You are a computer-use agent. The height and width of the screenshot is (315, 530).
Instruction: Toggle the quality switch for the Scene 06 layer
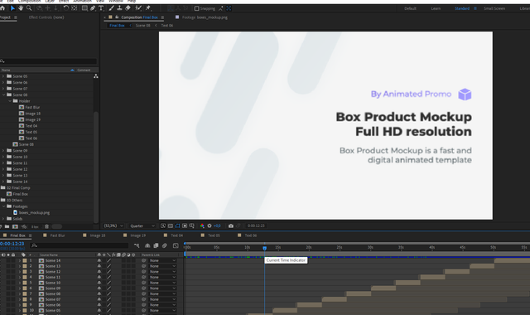point(108,305)
